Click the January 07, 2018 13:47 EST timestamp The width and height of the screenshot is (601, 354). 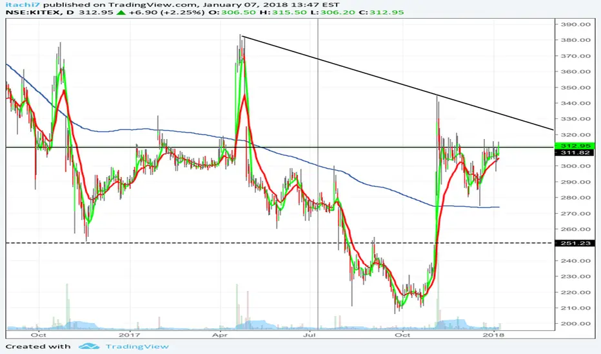coord(271,5)
